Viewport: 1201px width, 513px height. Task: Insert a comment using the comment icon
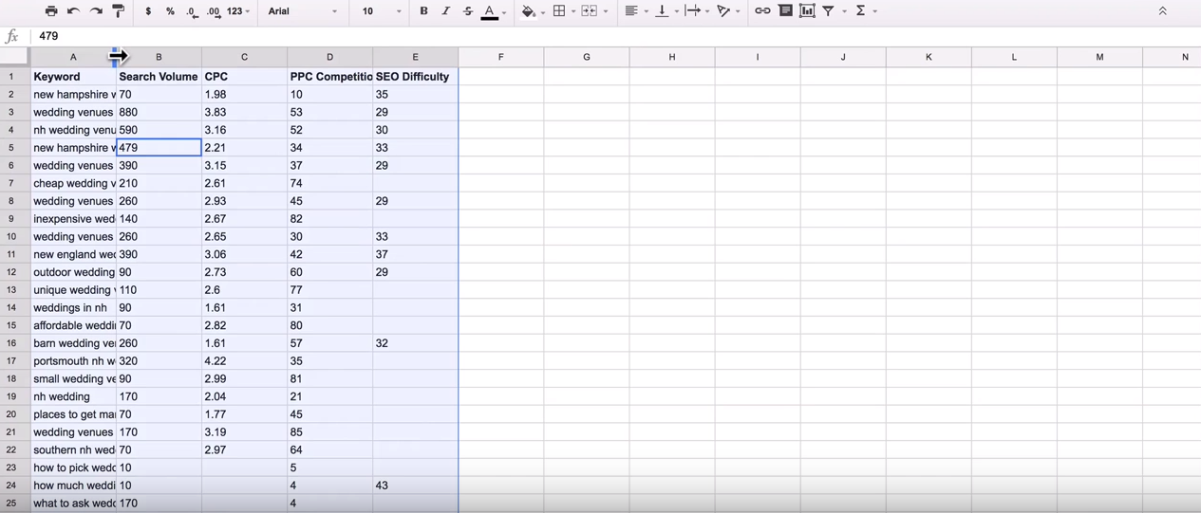click(x=785, y=11)
